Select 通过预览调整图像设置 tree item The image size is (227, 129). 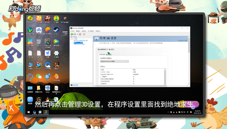click(81, 41)
